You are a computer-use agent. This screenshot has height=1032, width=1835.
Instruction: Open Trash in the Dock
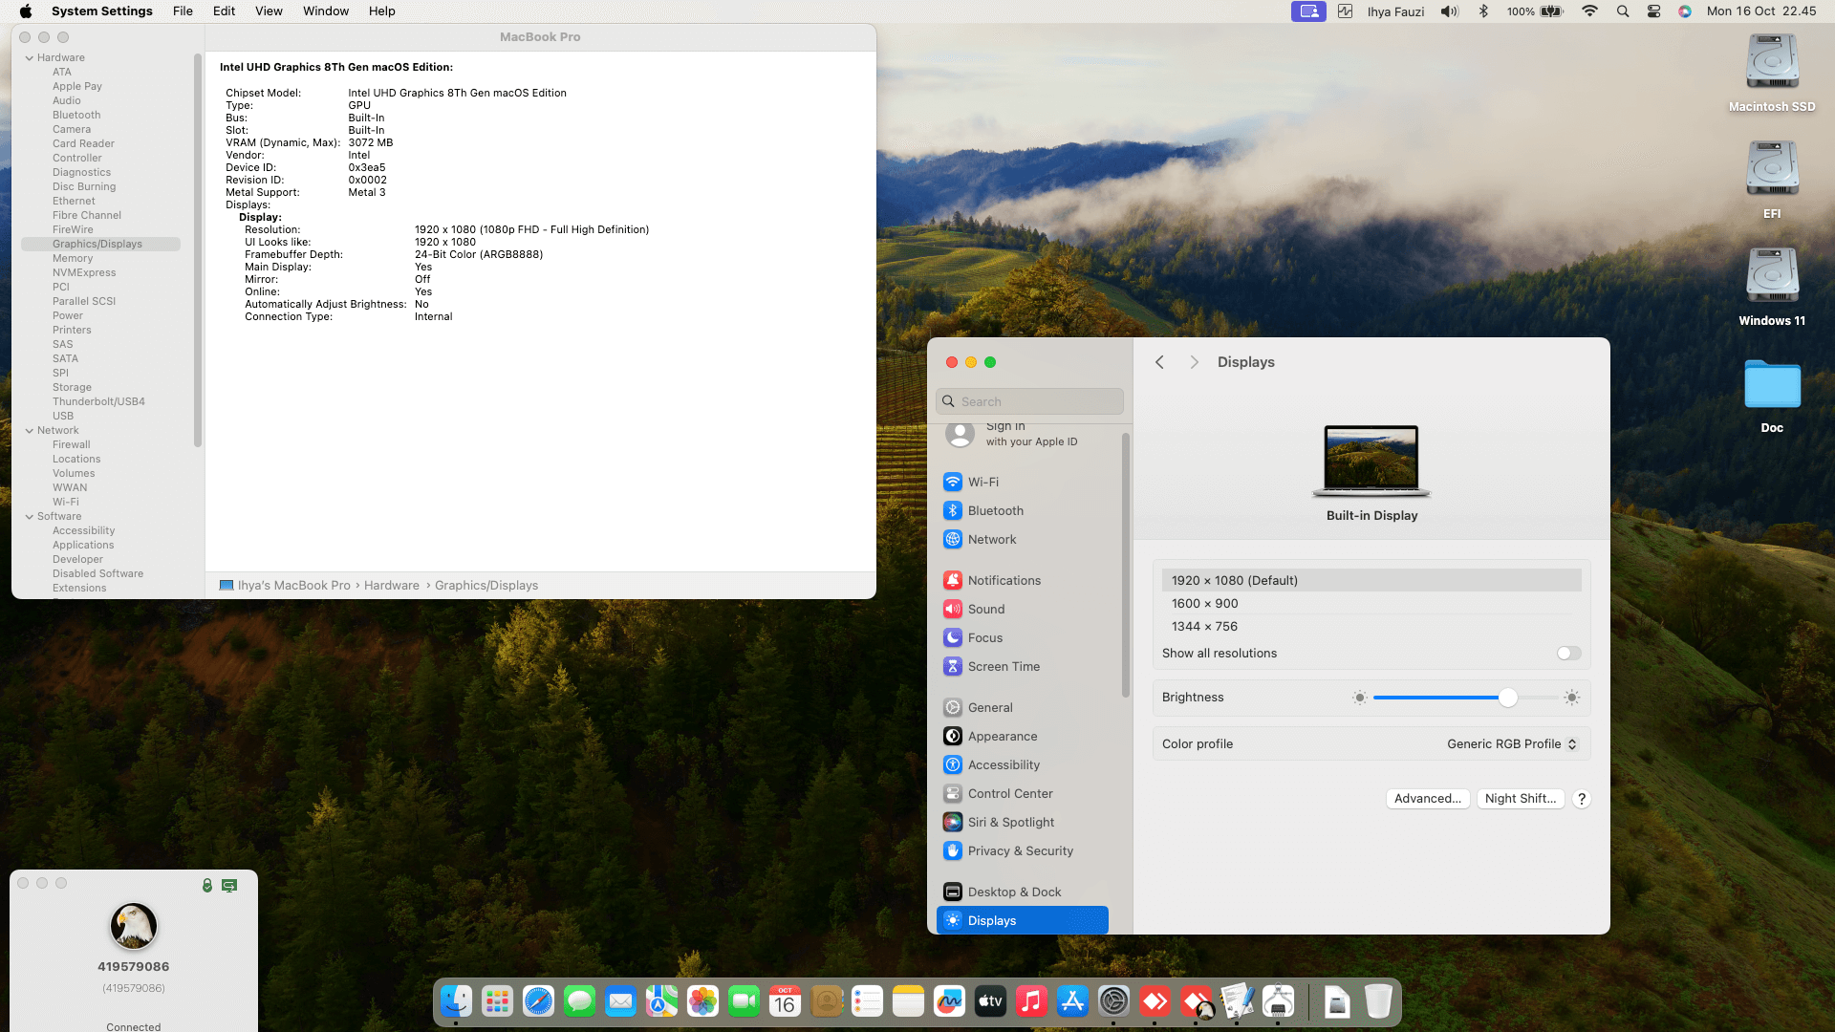click(x=1378, y=1001)
